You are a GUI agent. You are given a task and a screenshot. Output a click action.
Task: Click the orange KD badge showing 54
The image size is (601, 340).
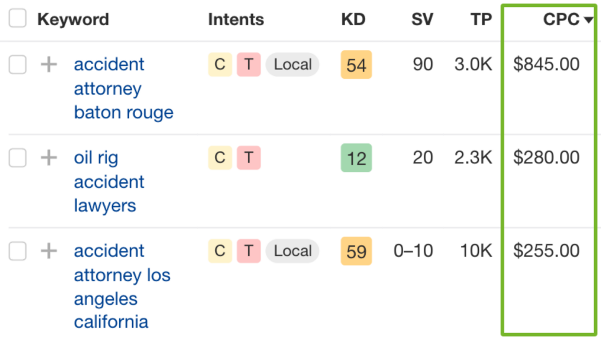[x=356, y=64]
